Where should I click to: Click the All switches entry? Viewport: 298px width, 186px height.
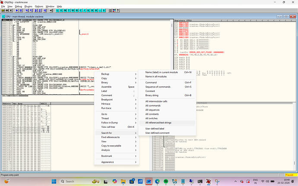167,118
